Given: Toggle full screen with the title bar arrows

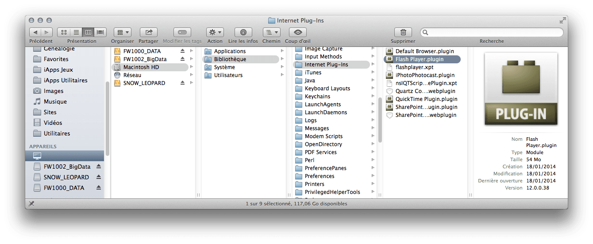Looking at the screenshot, I should coord(562,20).
